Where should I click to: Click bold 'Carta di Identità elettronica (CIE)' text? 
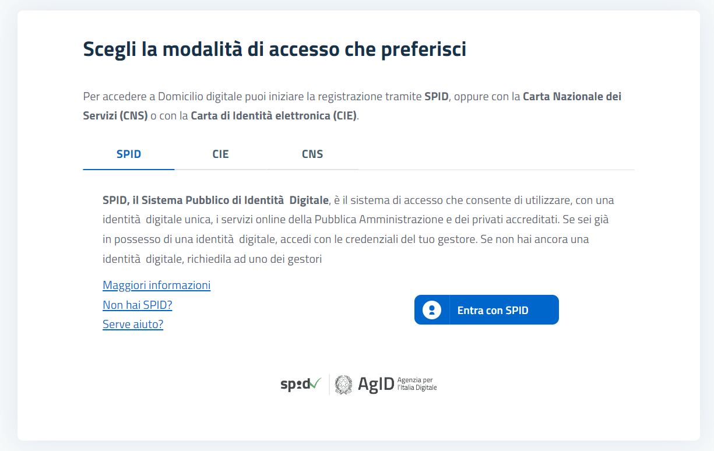pyautogui.click(x=274, y=115)
